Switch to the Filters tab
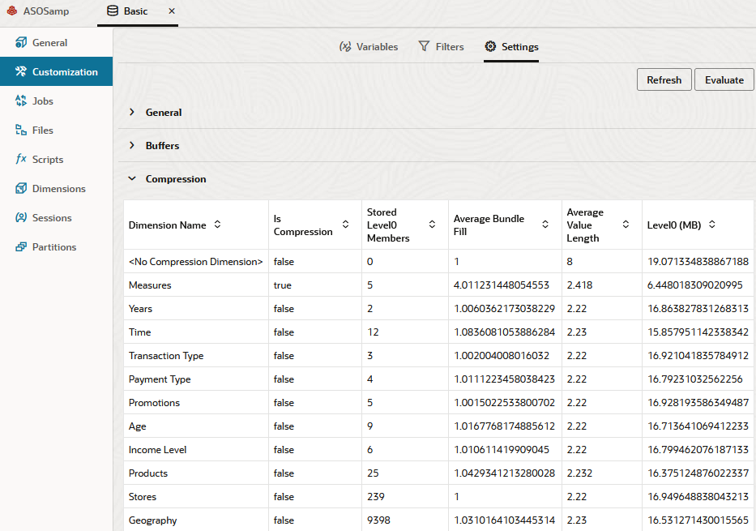The height and width of the screenshot is (531, 756). click(x=441, y=47)
